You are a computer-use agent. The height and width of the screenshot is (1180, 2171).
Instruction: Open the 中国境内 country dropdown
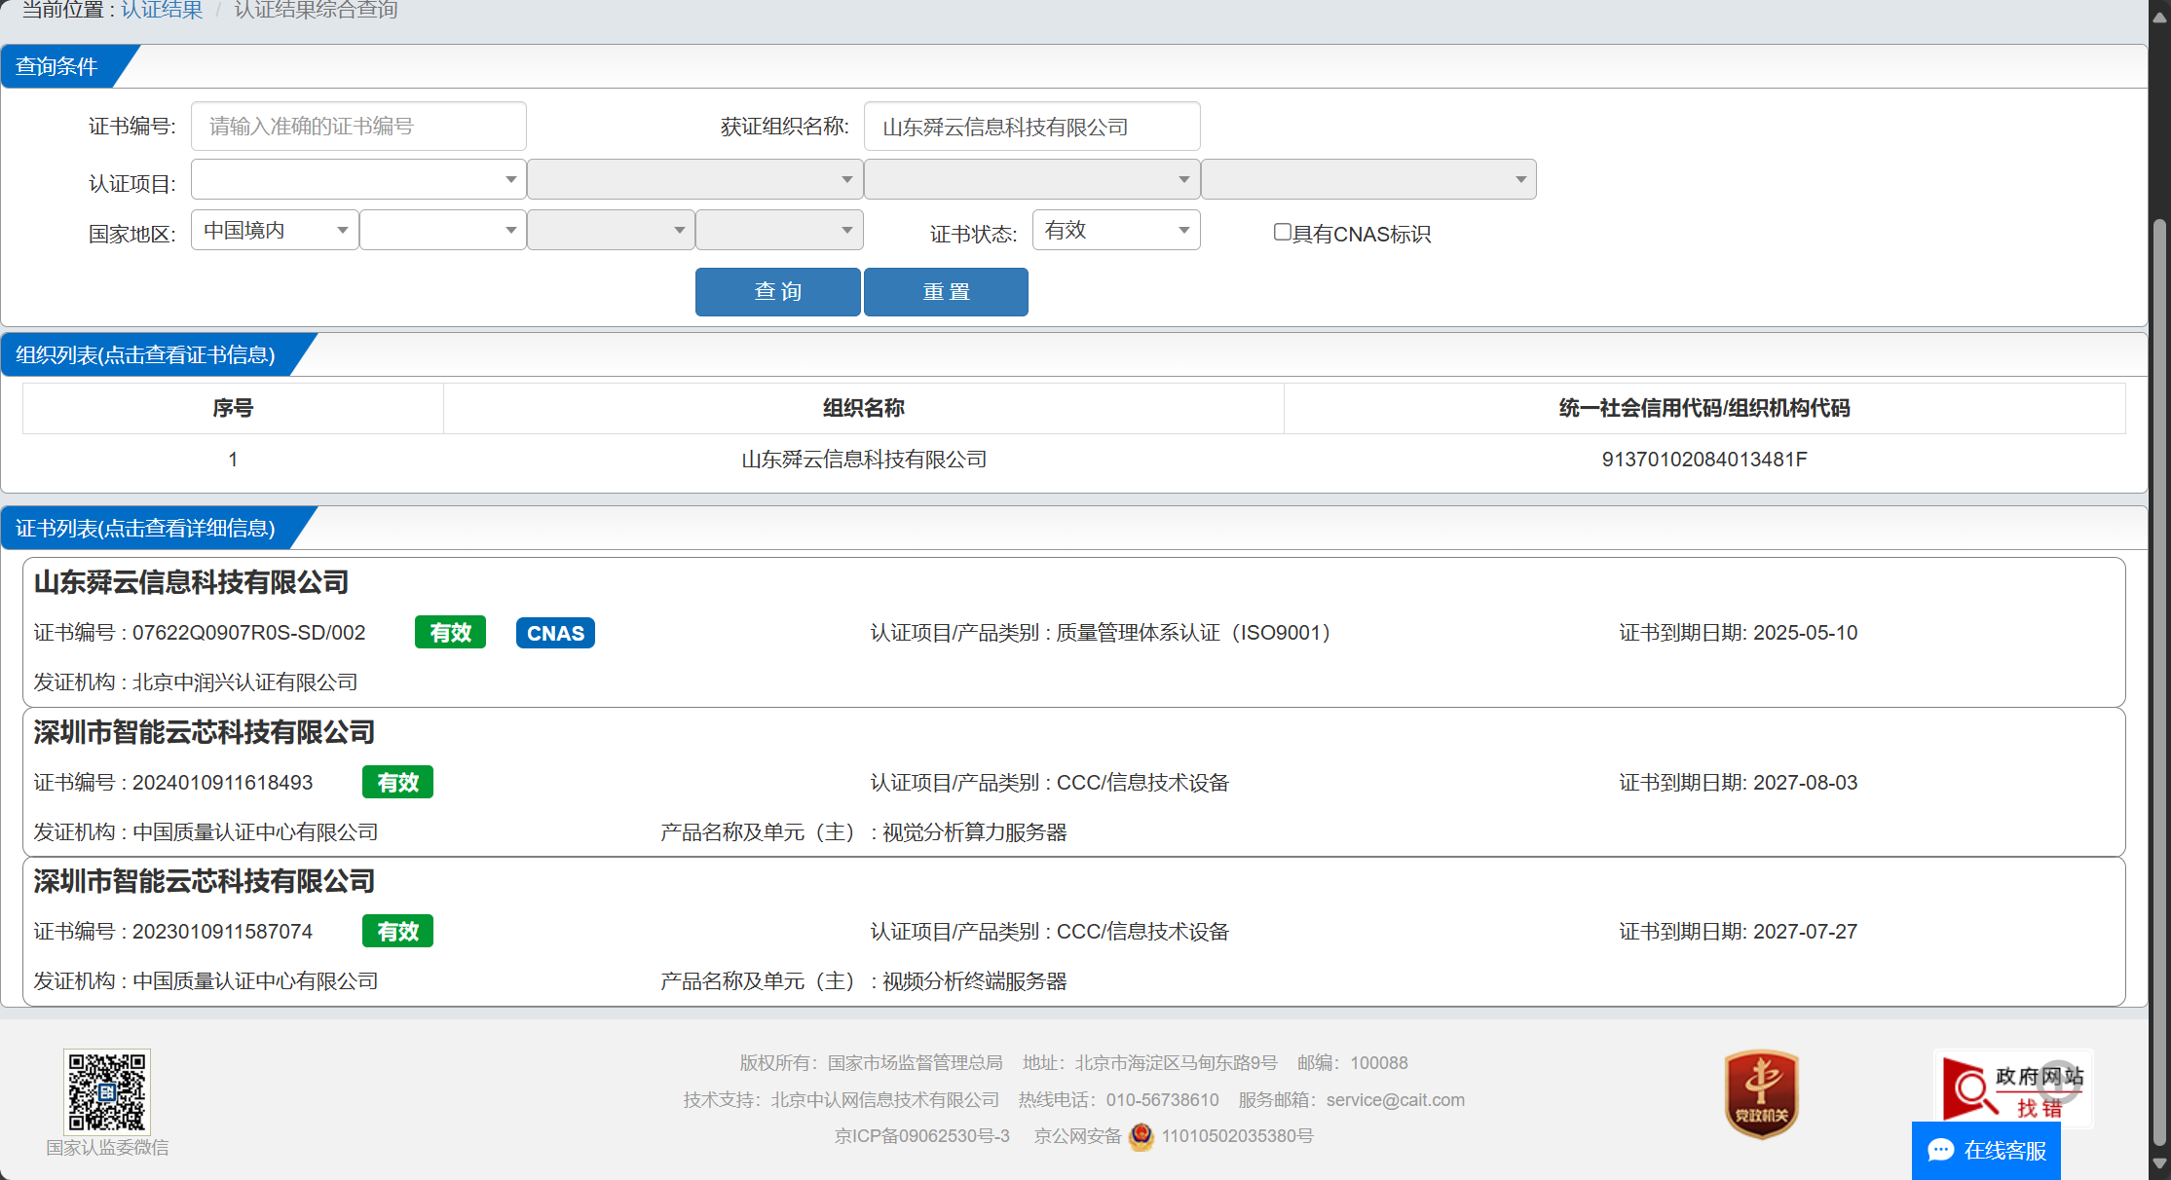pyautogui.click(x=275, y=230)
